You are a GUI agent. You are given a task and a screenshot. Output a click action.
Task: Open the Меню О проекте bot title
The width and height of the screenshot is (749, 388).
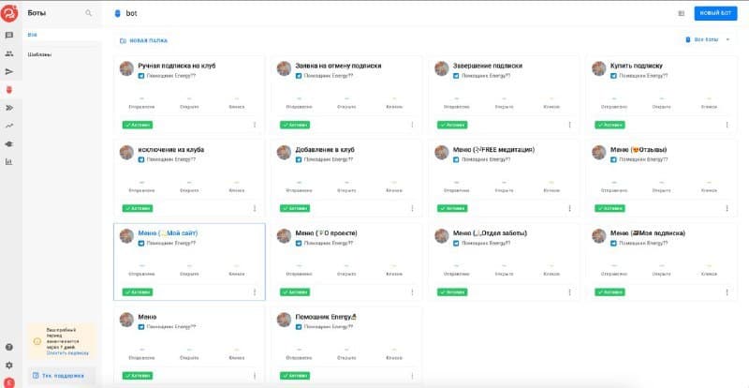[x=326, y=233]
